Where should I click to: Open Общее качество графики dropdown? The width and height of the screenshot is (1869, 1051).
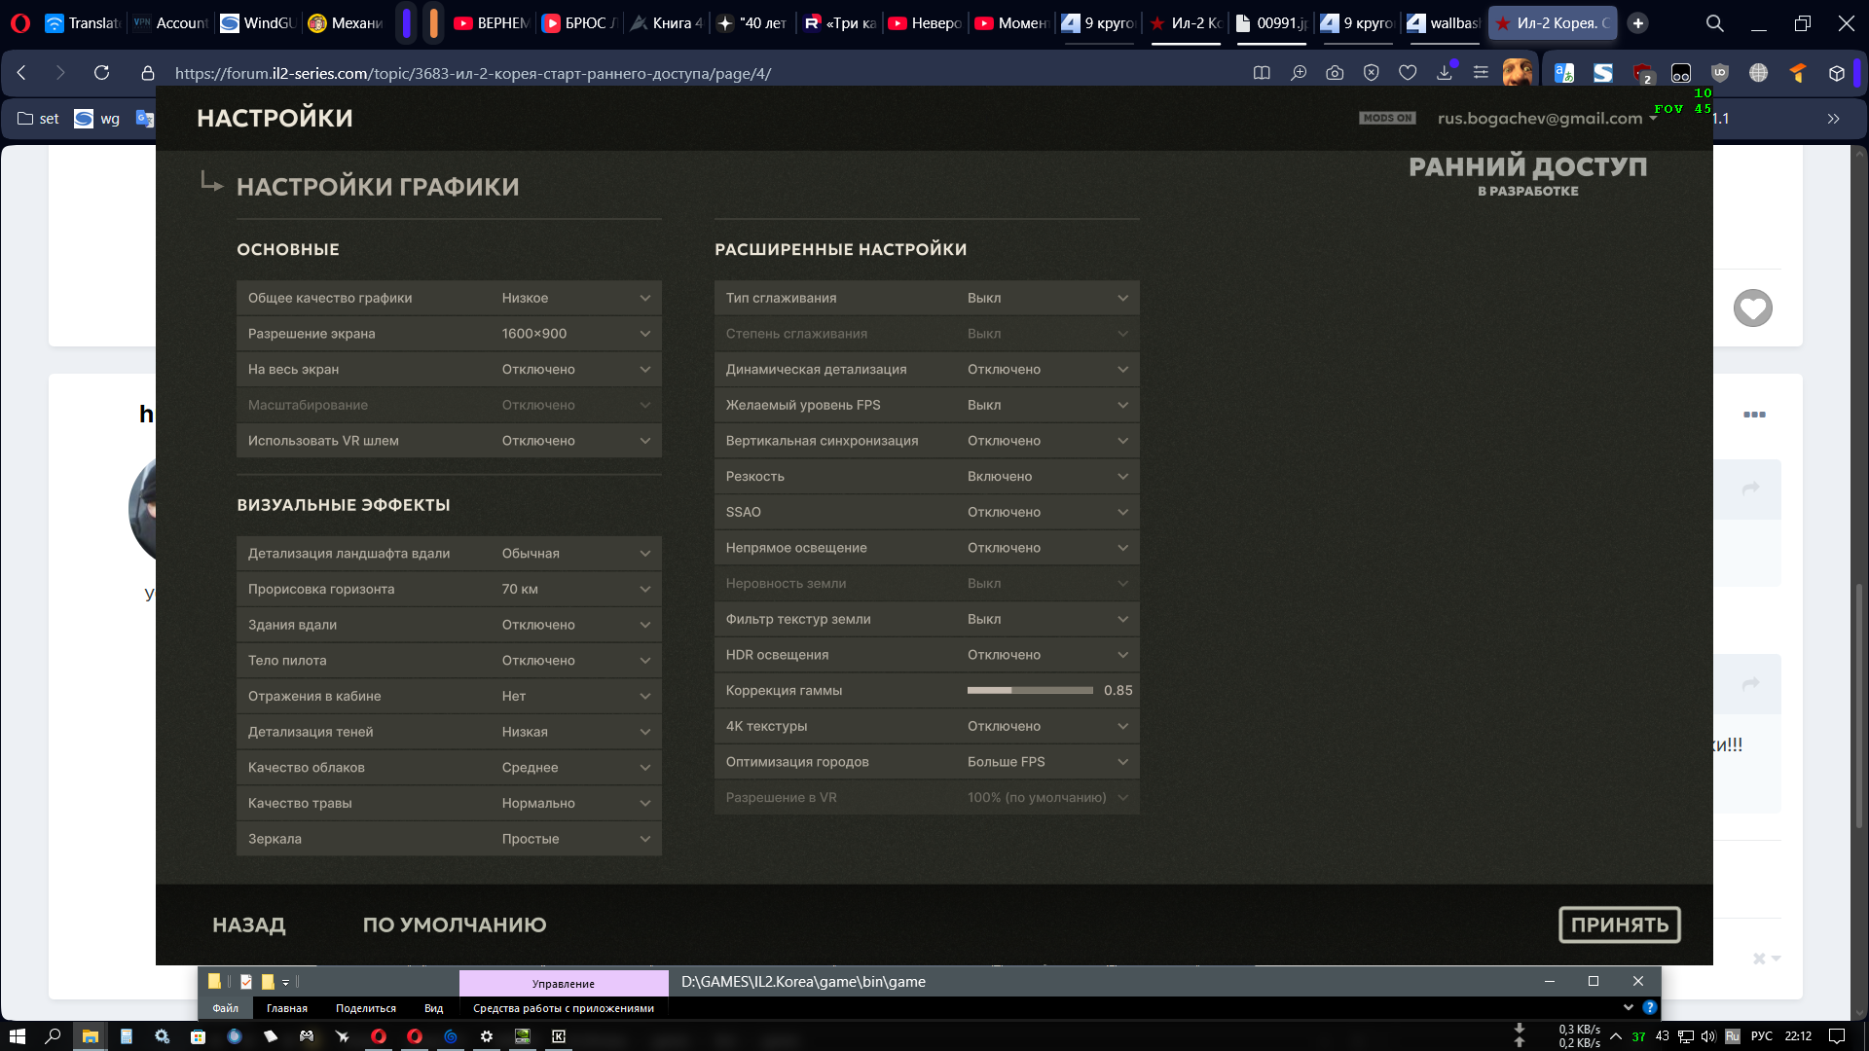coord(449,298)
